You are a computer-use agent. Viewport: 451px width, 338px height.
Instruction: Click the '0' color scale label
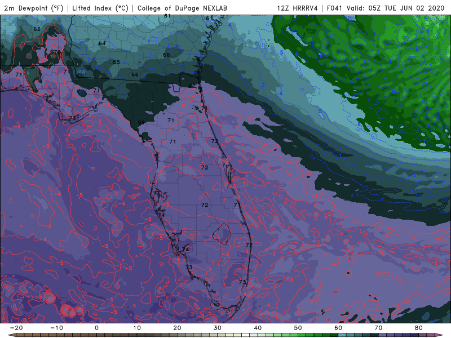pyautogui.click(x=96, y=328)
